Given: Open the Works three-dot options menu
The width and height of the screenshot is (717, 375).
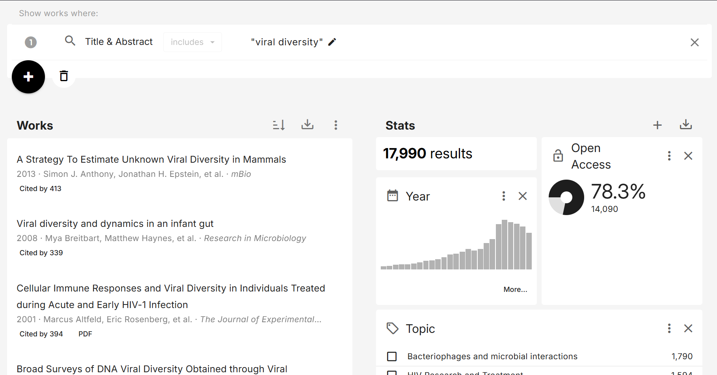Looking at the screenshot, I should click(x=336, y=125).
